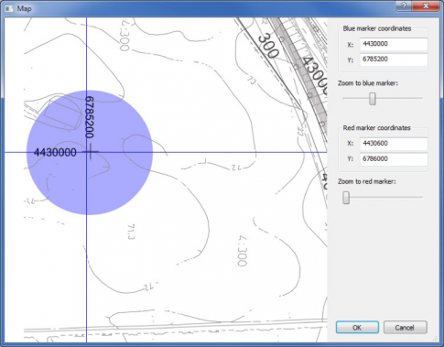Click the 'Zoom to red marker:' label
Screen dimensions: 444x347
(x=367, y=181)
